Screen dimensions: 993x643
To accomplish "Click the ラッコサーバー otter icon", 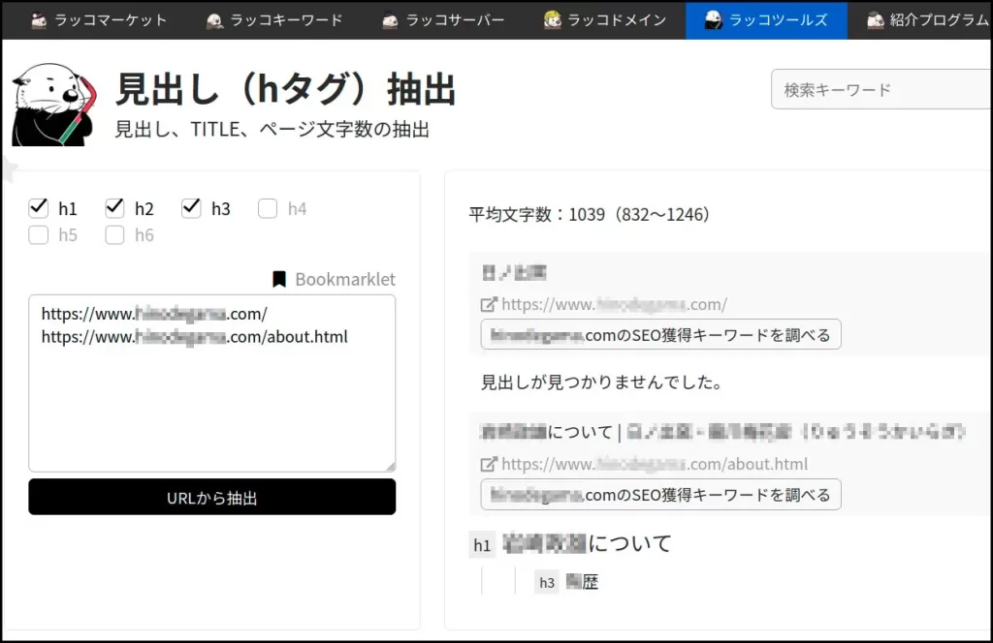I will pyautogui.click(x=389, y=17).
